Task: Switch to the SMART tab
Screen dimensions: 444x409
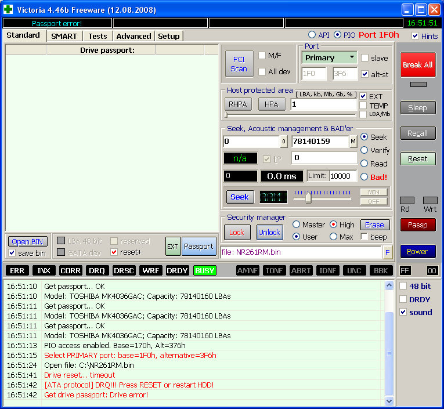Action: click(x=64, y=36)
